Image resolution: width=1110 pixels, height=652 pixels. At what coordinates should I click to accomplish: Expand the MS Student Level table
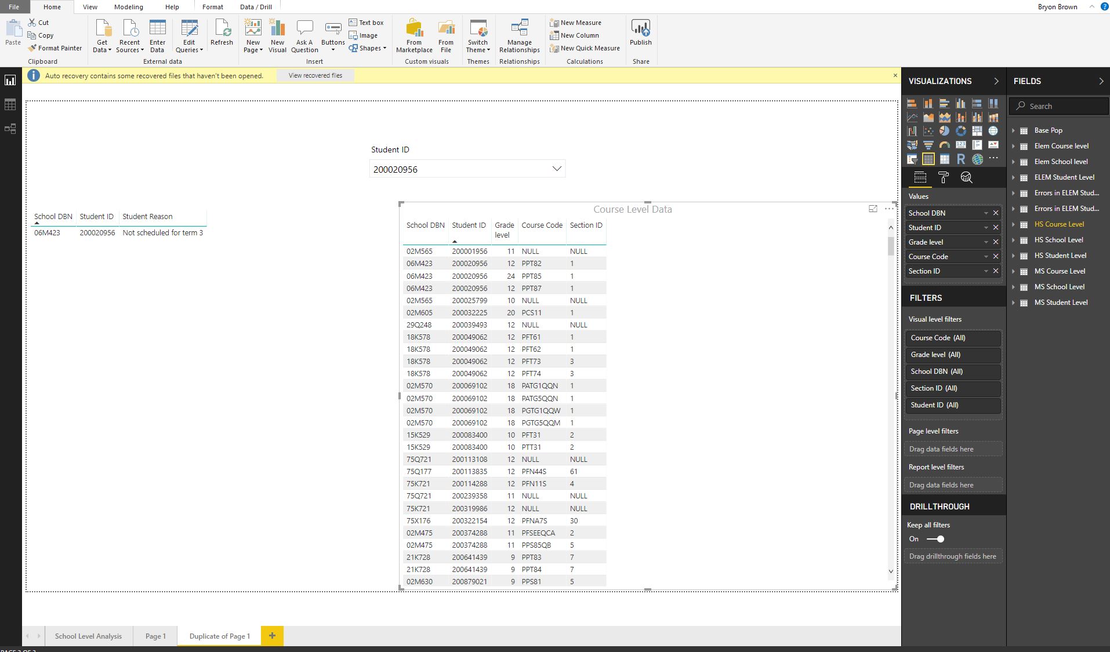click(1014, 303)
